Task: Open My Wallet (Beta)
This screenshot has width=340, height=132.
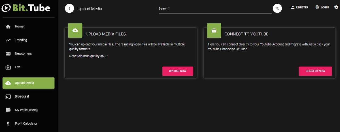Action: [28, 110]
